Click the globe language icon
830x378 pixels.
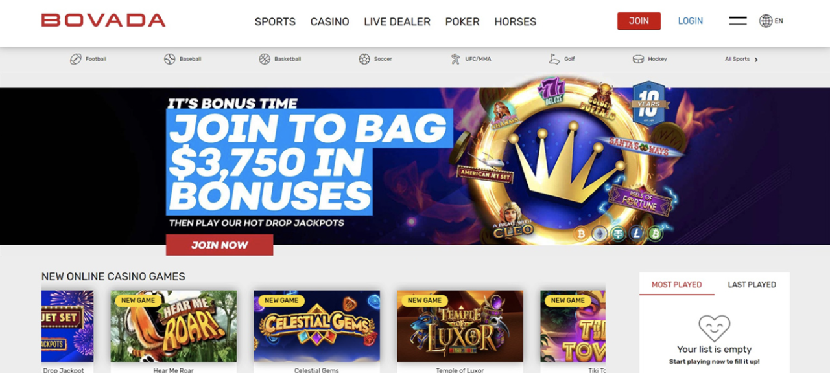click(x=766, y=21)
